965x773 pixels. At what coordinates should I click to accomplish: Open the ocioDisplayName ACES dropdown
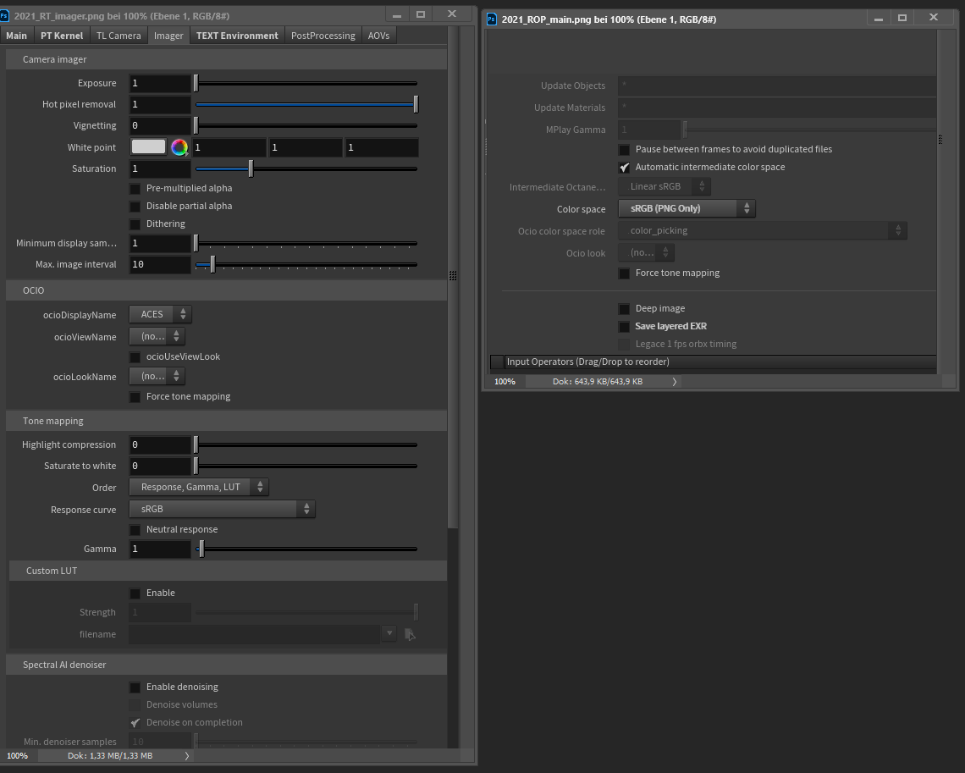(160, 314)
